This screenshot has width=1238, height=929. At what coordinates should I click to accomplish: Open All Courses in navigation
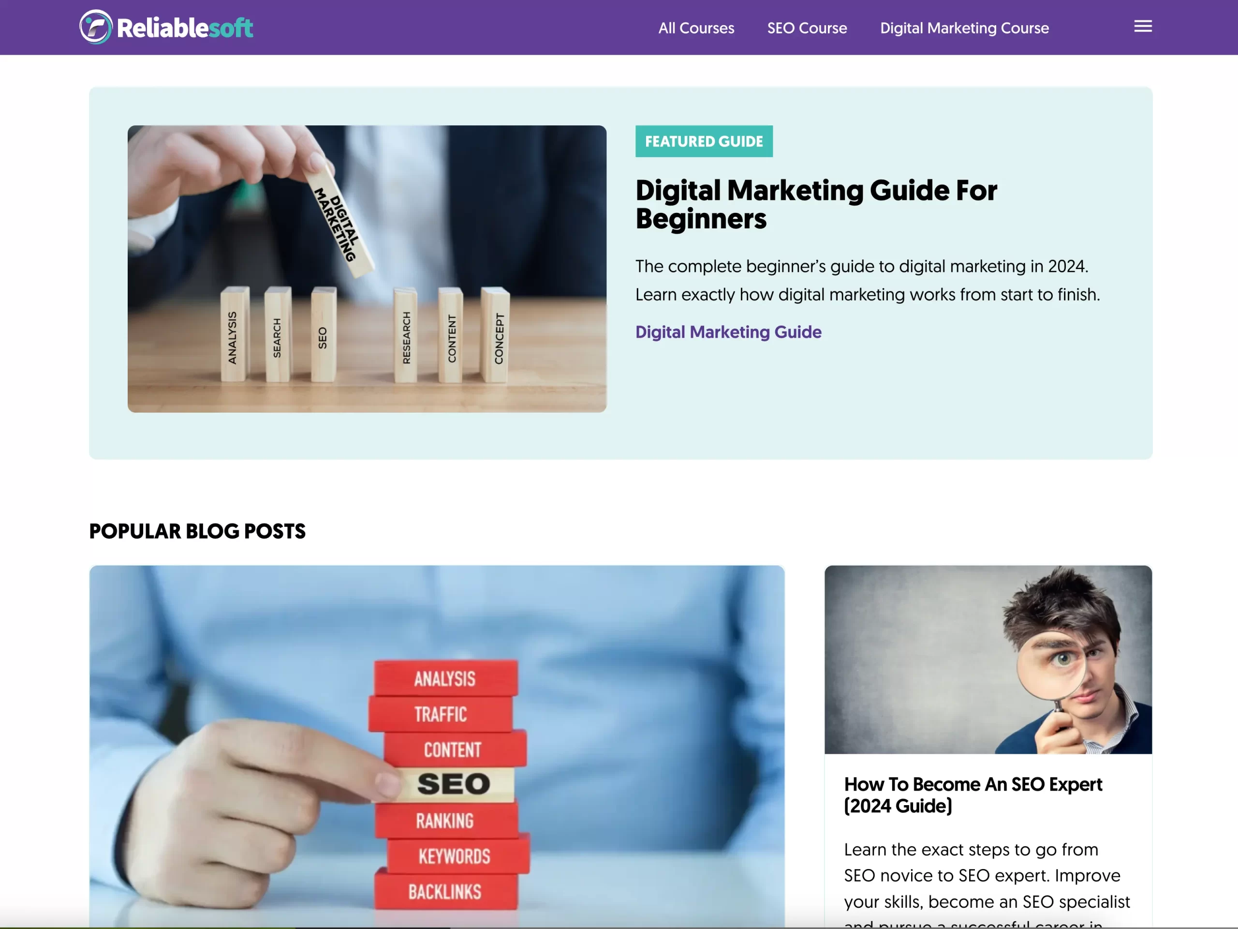(696, 28)
